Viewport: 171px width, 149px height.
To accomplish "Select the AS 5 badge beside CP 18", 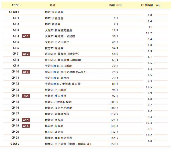I will (x=26, y=120).
